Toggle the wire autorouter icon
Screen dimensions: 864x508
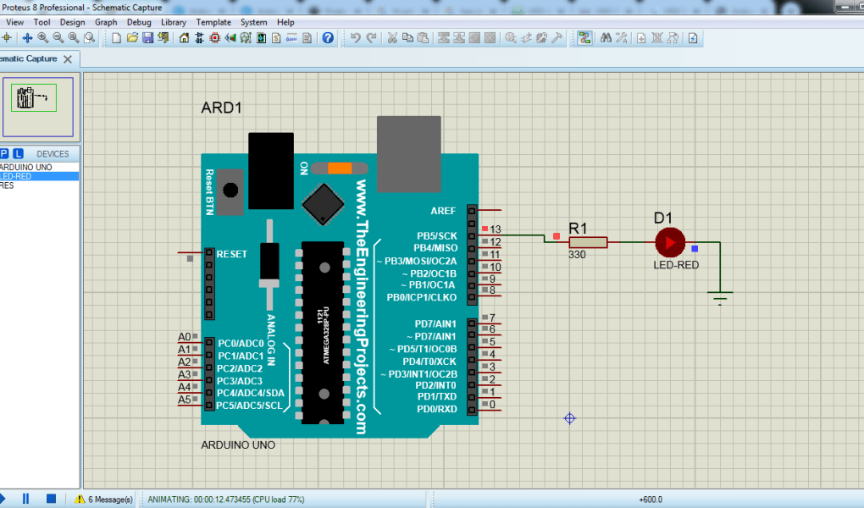click(584, 38)
